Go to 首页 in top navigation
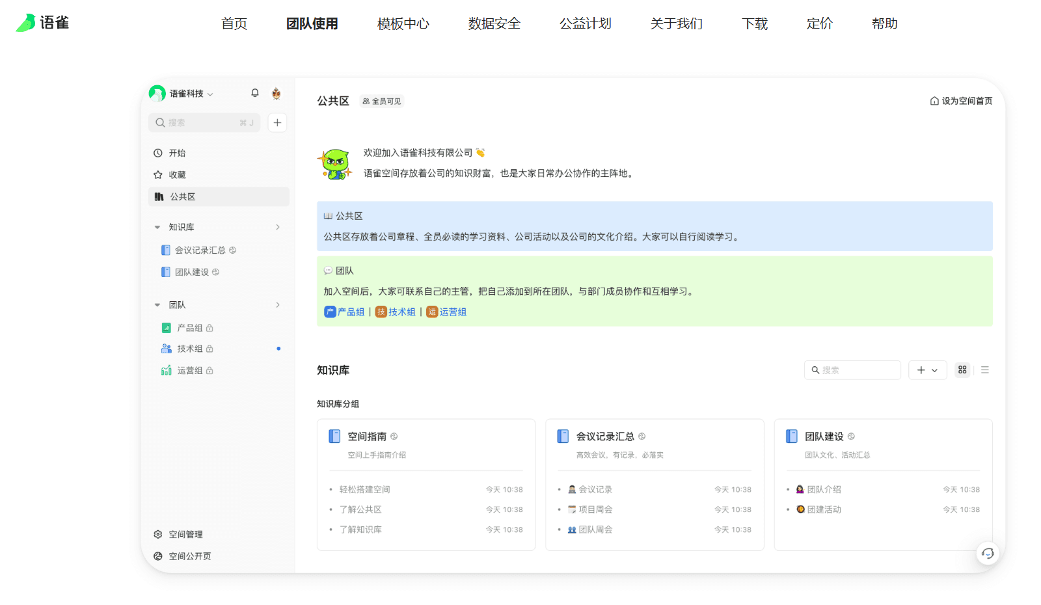The image size is (1041, 605). [x=234, y=23]
